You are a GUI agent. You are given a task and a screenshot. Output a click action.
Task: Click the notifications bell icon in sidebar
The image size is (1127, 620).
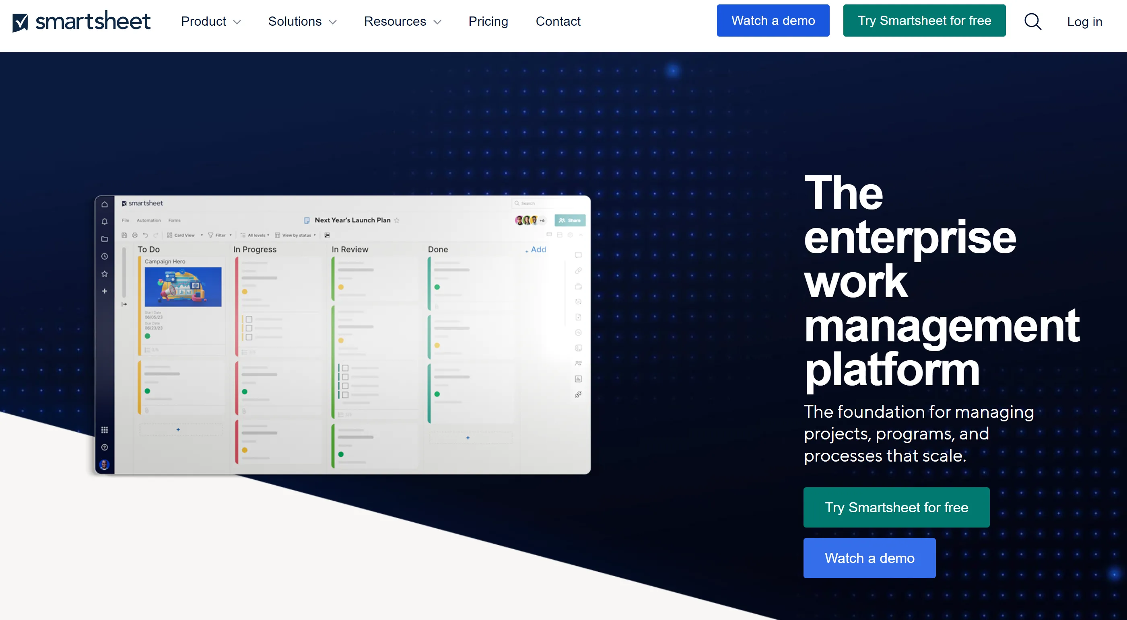pos(105,222)
